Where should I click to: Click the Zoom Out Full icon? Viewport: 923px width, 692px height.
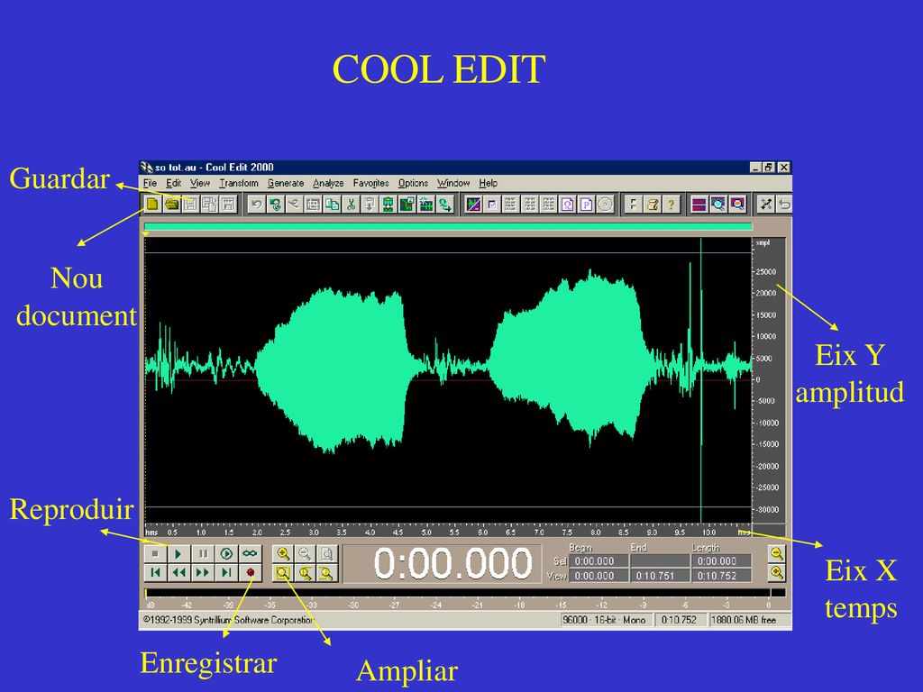point(326,554)
